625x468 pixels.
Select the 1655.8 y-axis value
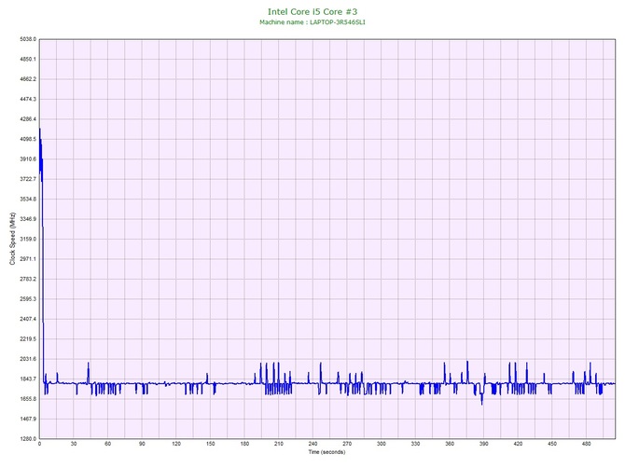tap(28, 399)
